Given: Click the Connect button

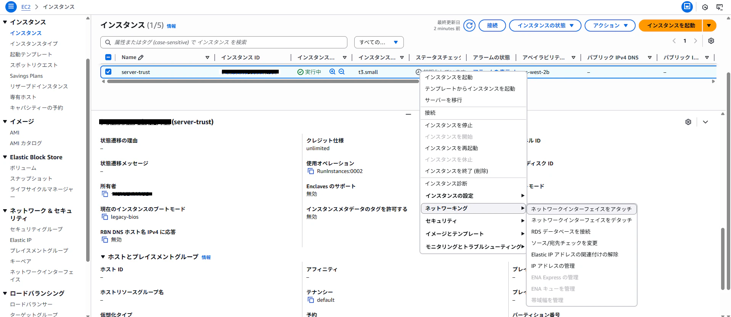Looking at the screenshot, I should click(x=492, y=26).
